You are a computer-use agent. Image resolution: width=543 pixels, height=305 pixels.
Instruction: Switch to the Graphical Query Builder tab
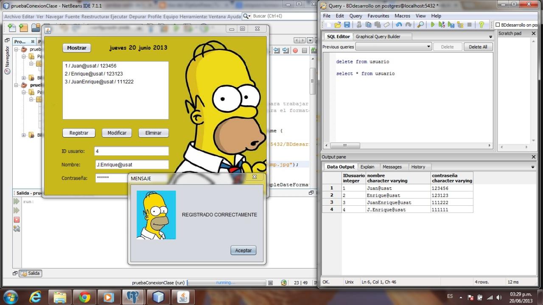click(378, 36)
